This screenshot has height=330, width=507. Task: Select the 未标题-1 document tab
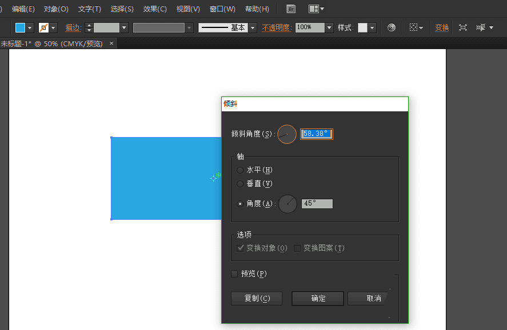pyautogui.click(x=52, y=43)
